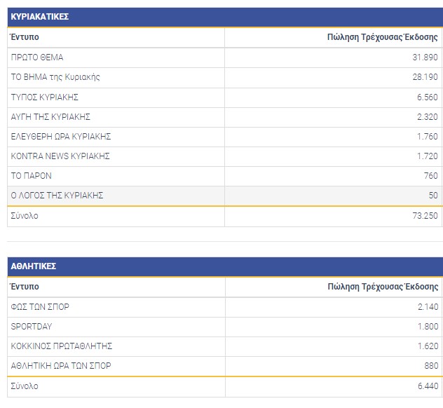Click the 2.140 sales figure
Screen dimensions: 443x408
(427, 306)
